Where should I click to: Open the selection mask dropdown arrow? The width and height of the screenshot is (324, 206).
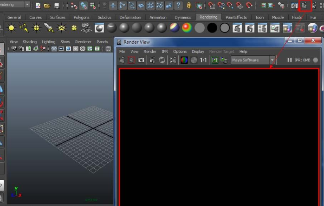pyautogui.click(x=104, y=6)
